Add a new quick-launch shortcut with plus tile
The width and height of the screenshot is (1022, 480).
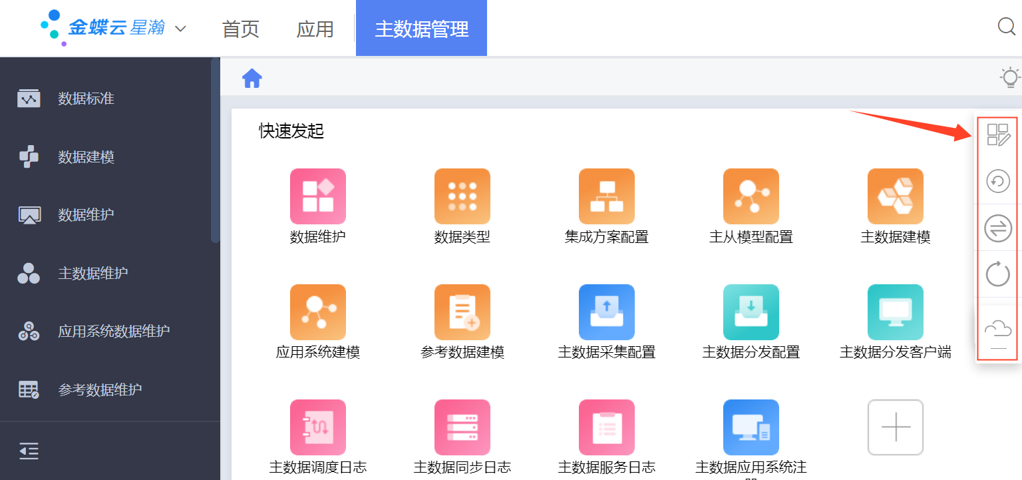(896, 427)
